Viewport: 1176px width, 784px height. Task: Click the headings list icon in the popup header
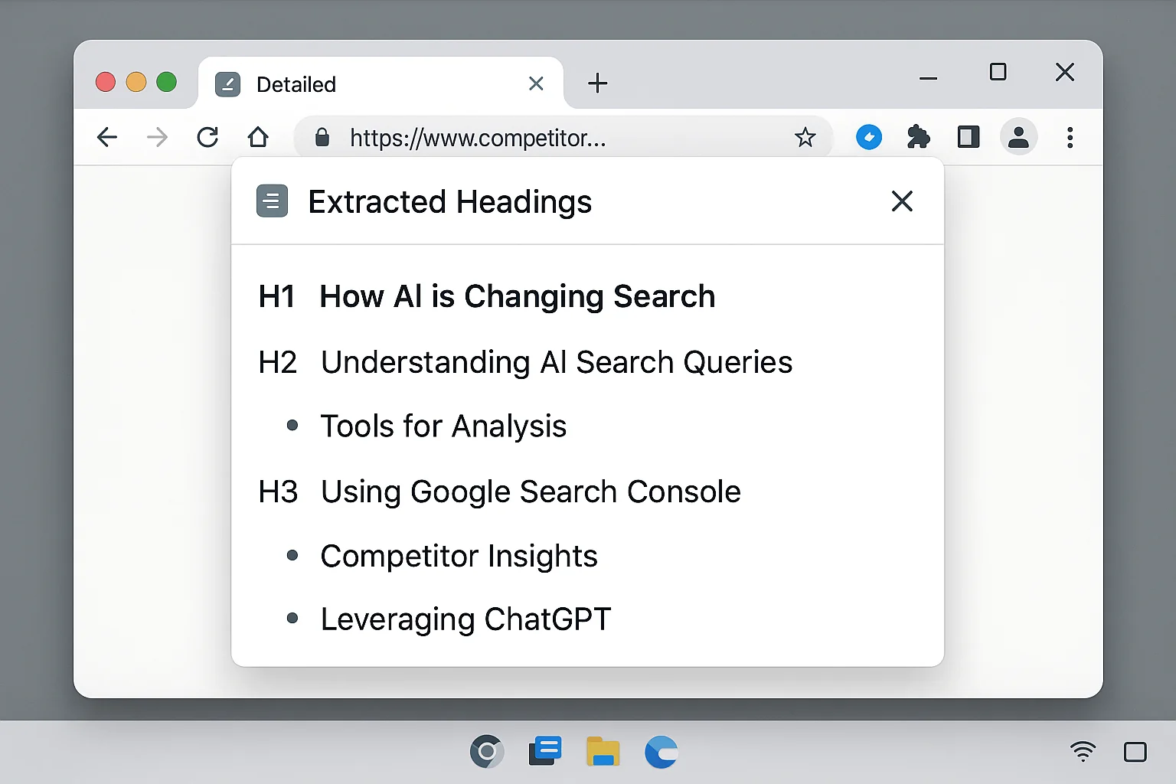coord(272,201)
